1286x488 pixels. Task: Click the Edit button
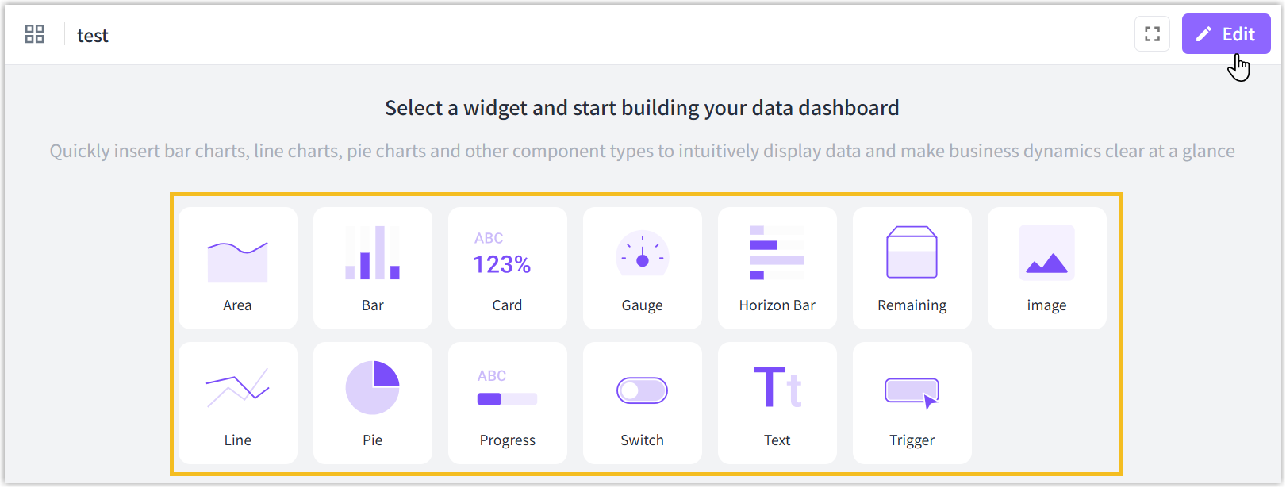[1226, 33]
